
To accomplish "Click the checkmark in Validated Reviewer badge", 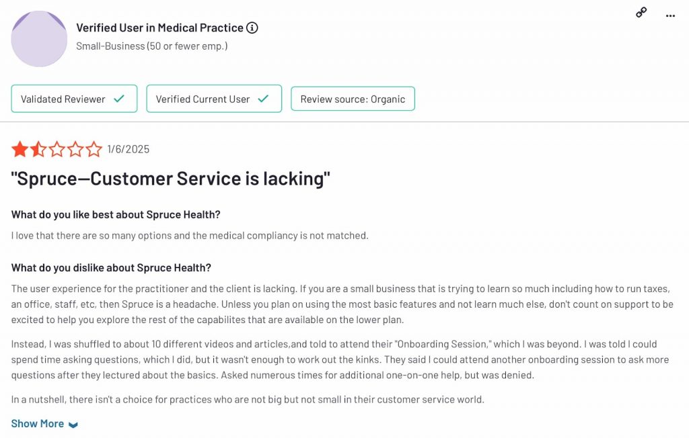I will pos(120,99).
